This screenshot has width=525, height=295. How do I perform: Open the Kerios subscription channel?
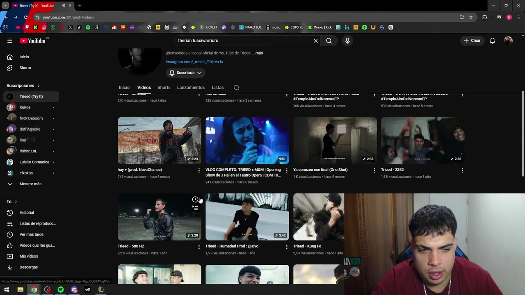32,107
